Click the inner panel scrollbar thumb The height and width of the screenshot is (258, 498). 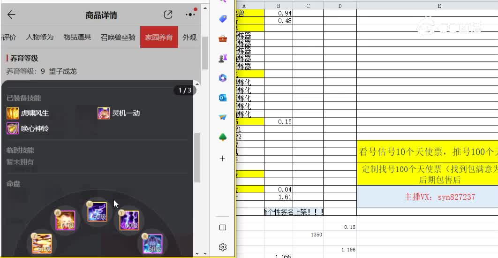[x=197, y=158]
